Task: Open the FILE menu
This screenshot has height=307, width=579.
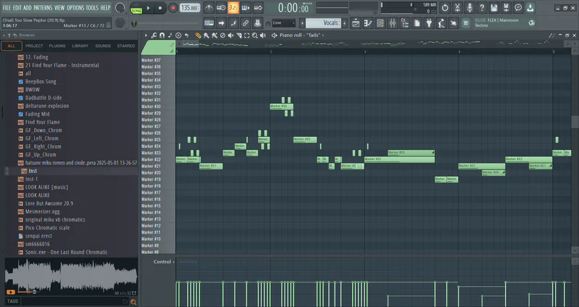Action: (6, 8)
